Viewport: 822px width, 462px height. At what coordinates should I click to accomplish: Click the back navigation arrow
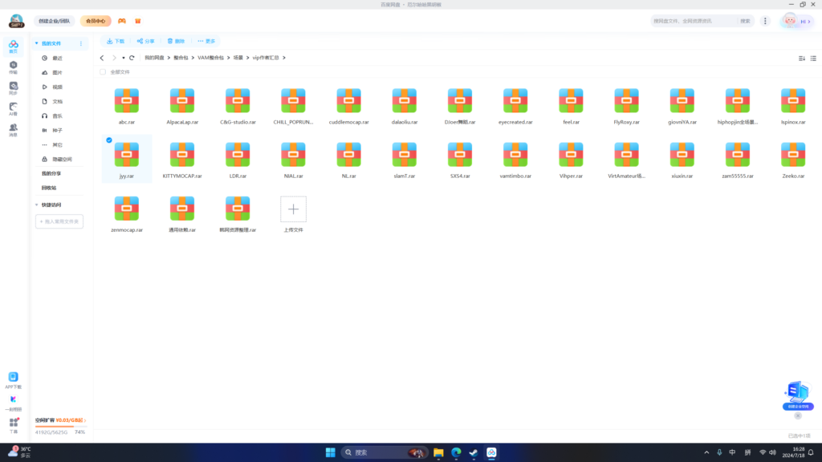coord(102,58)
